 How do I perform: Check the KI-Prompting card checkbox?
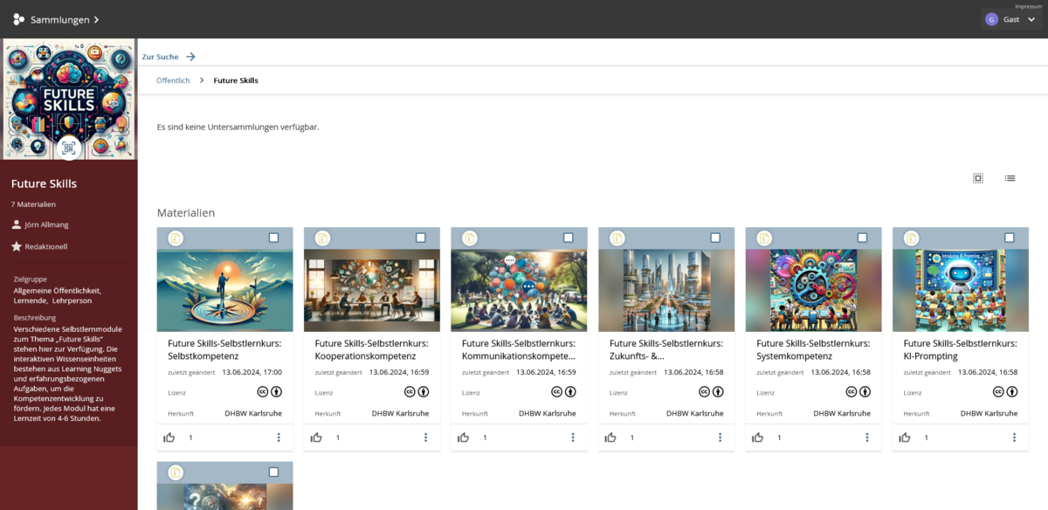[1010, 238]
